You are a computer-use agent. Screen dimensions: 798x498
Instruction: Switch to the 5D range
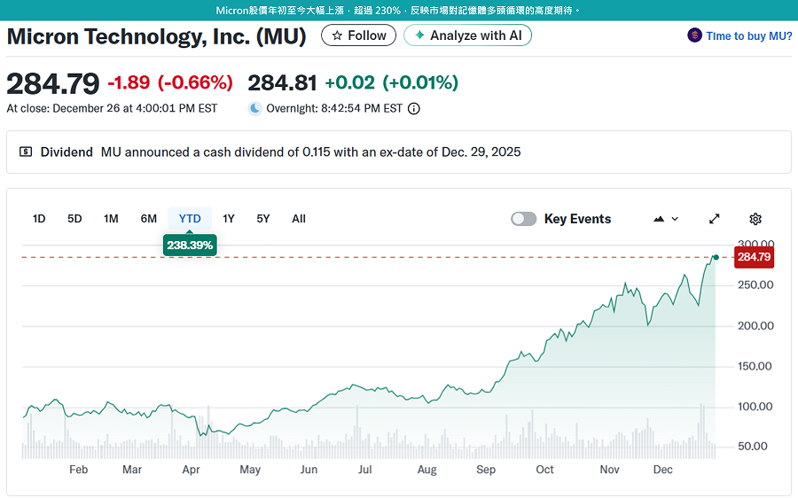[x=74, y=219]
